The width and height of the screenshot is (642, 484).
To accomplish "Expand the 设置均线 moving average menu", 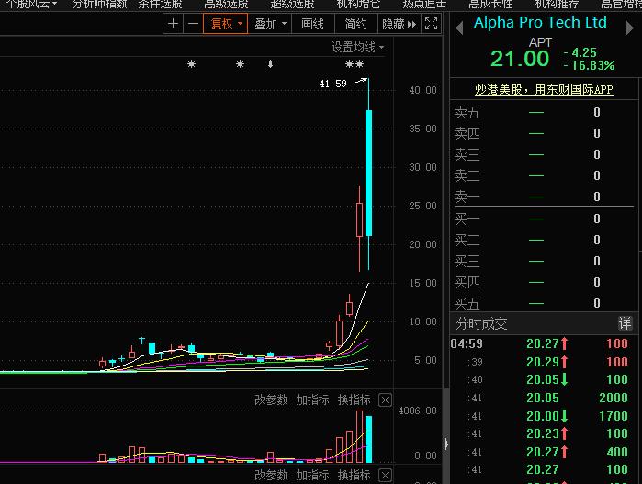I will (357, 48).
